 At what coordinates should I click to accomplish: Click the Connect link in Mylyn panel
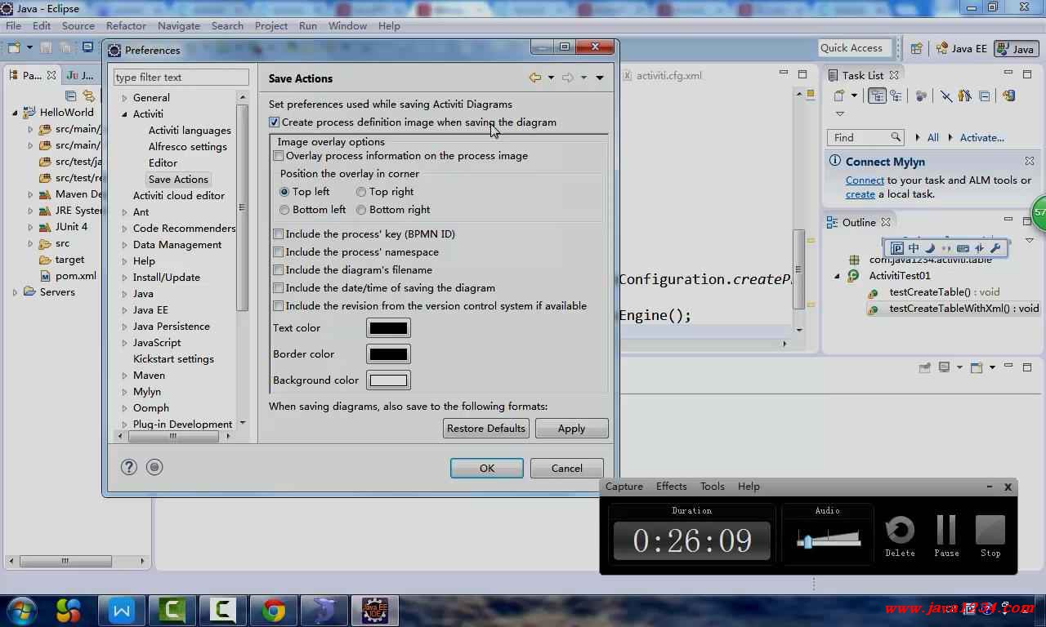865,180
